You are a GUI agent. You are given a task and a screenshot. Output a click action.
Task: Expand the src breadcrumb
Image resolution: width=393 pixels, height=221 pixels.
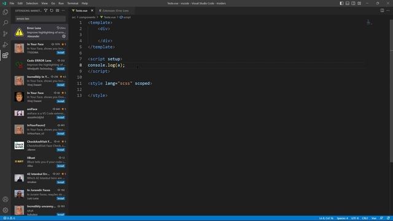click(74, 17)
